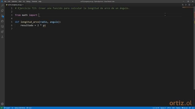Click the Open Changes icon in editor toolbar
The image size is (195, 109).
click(x=183, y=5)
